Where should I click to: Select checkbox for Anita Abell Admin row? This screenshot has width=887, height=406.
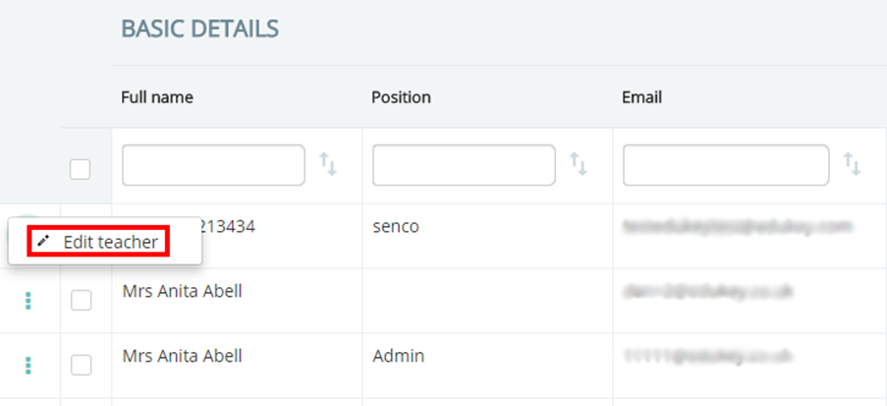coord(81,366)
